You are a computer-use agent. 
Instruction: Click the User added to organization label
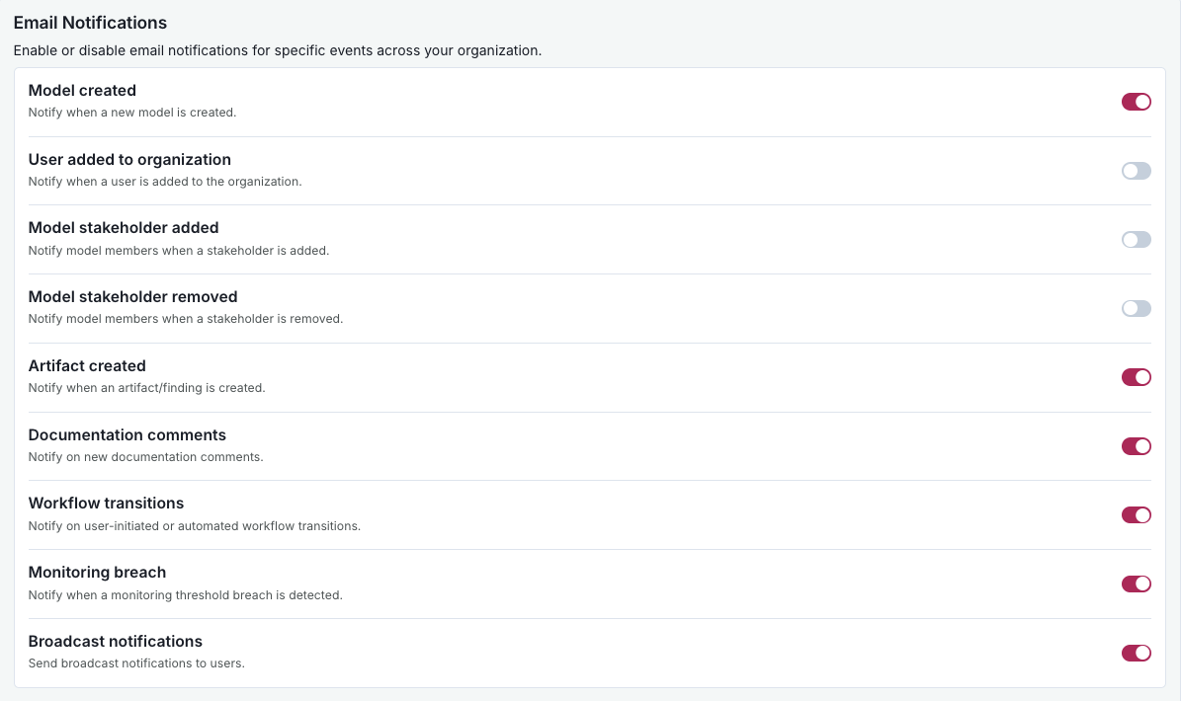click(x=129, y=159)
